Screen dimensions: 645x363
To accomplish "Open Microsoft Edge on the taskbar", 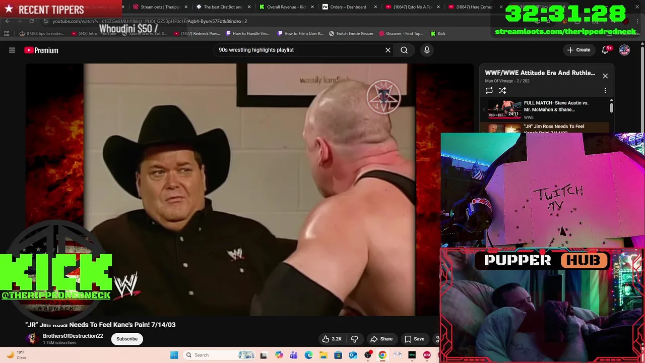I will (308, 355).
